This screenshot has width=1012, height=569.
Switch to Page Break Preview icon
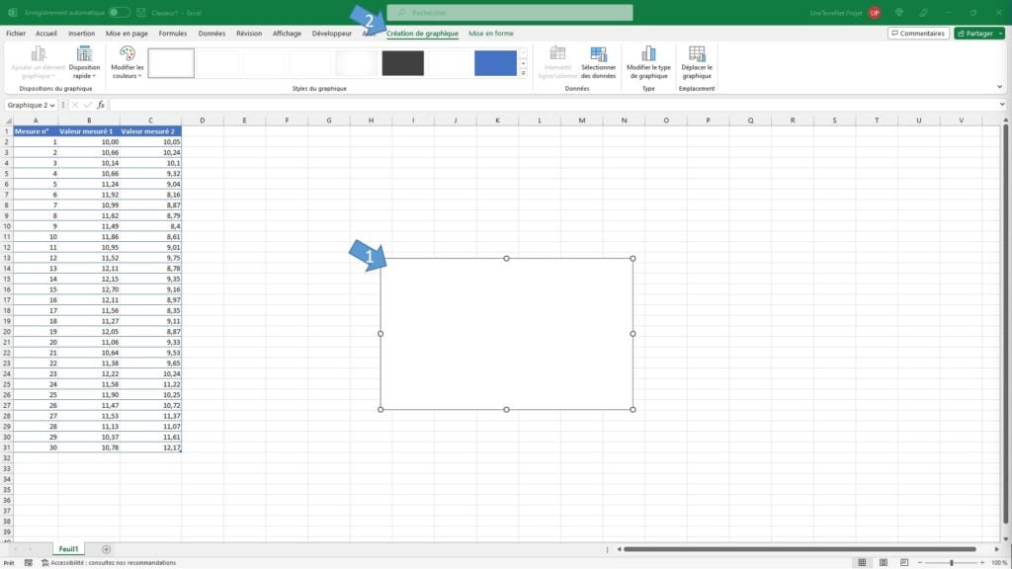tap(904, 563)
